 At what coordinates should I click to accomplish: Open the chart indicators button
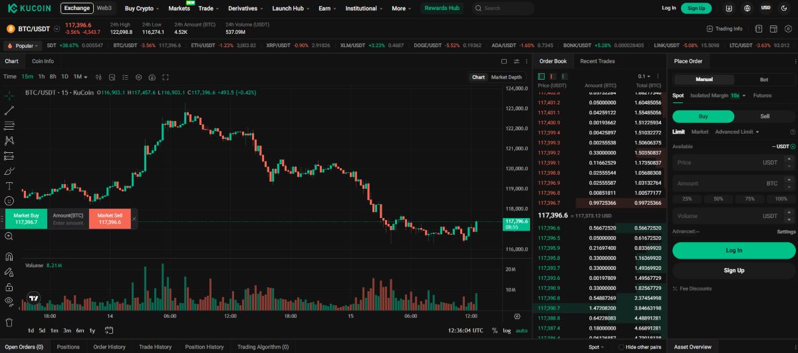coord(112,77)
